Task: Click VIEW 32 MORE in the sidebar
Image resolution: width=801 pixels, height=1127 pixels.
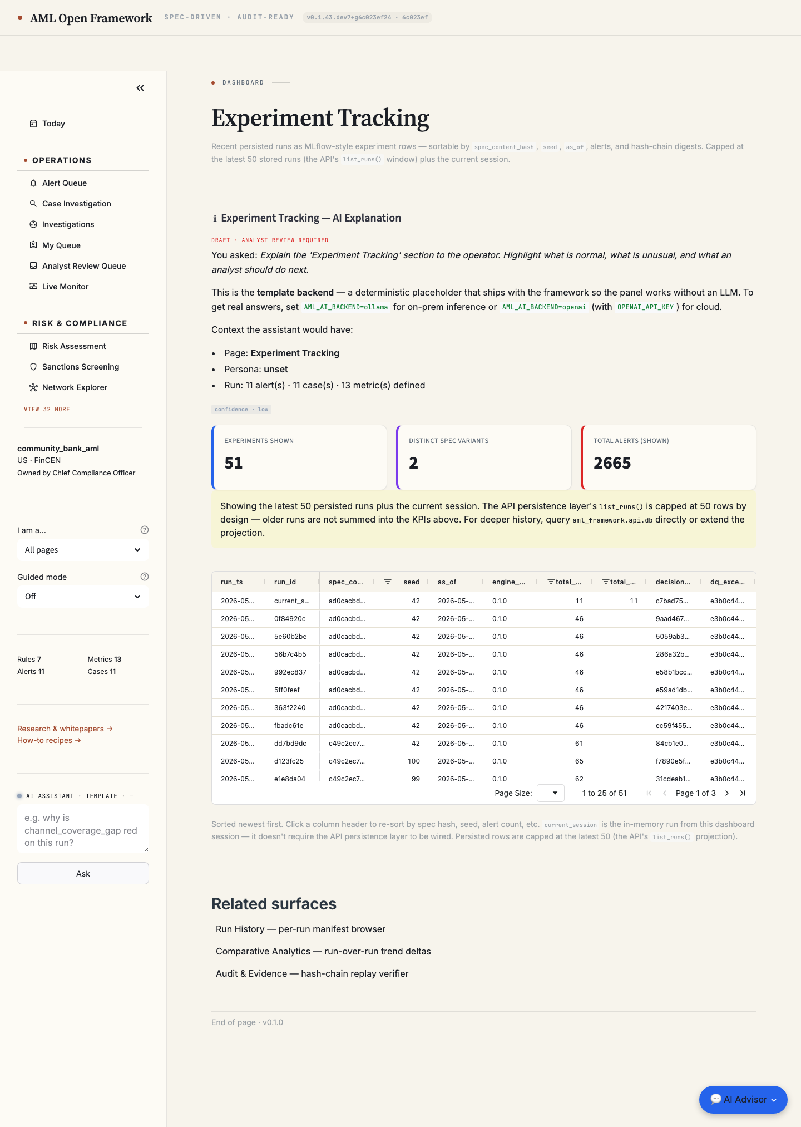Action: pos(47,409)
